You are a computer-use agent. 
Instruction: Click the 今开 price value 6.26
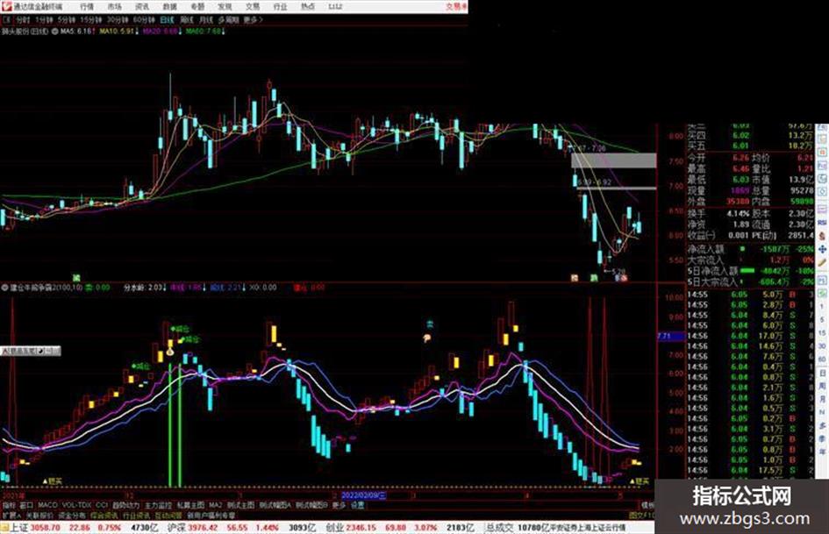pyautogui.click(x=740, y=158)
